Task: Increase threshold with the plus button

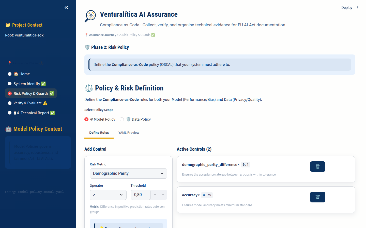Action: coord(163,195)
